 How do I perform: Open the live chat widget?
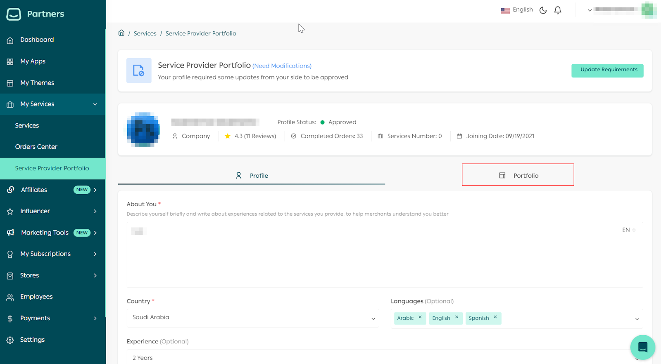tap(642, 347)
